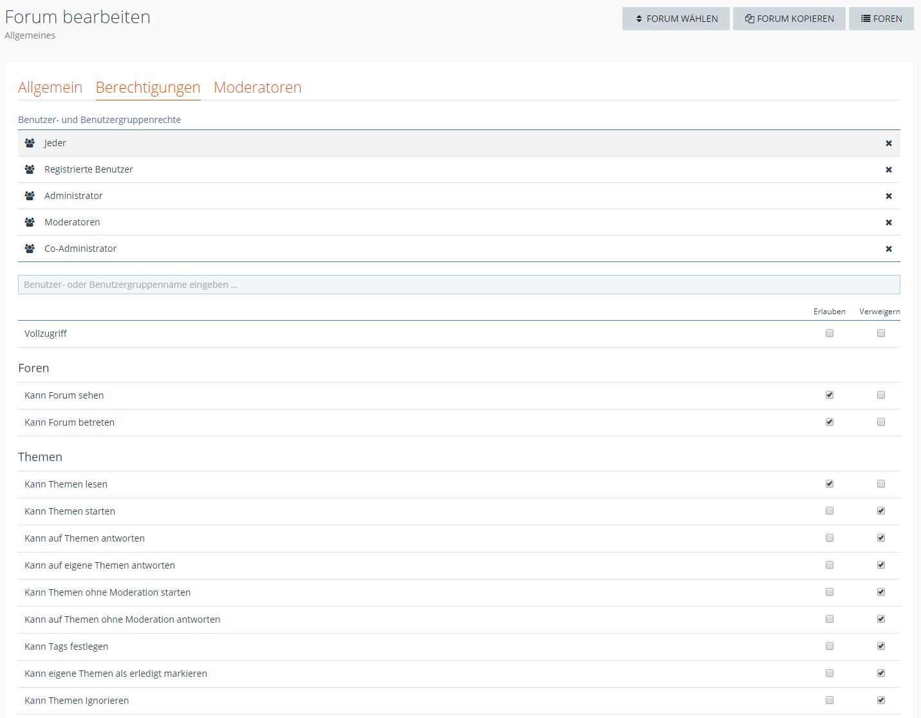This screenshot has width=921, height=718.
Task: Open the Moderatoren tab
Action: [257, 88]
